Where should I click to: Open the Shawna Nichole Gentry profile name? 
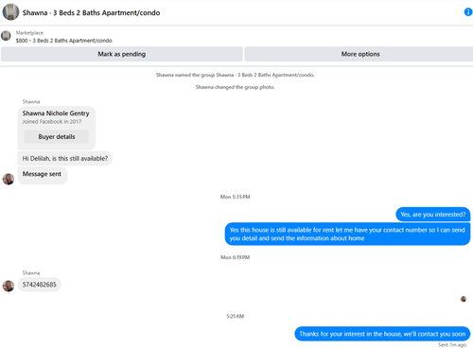[56, 113]
